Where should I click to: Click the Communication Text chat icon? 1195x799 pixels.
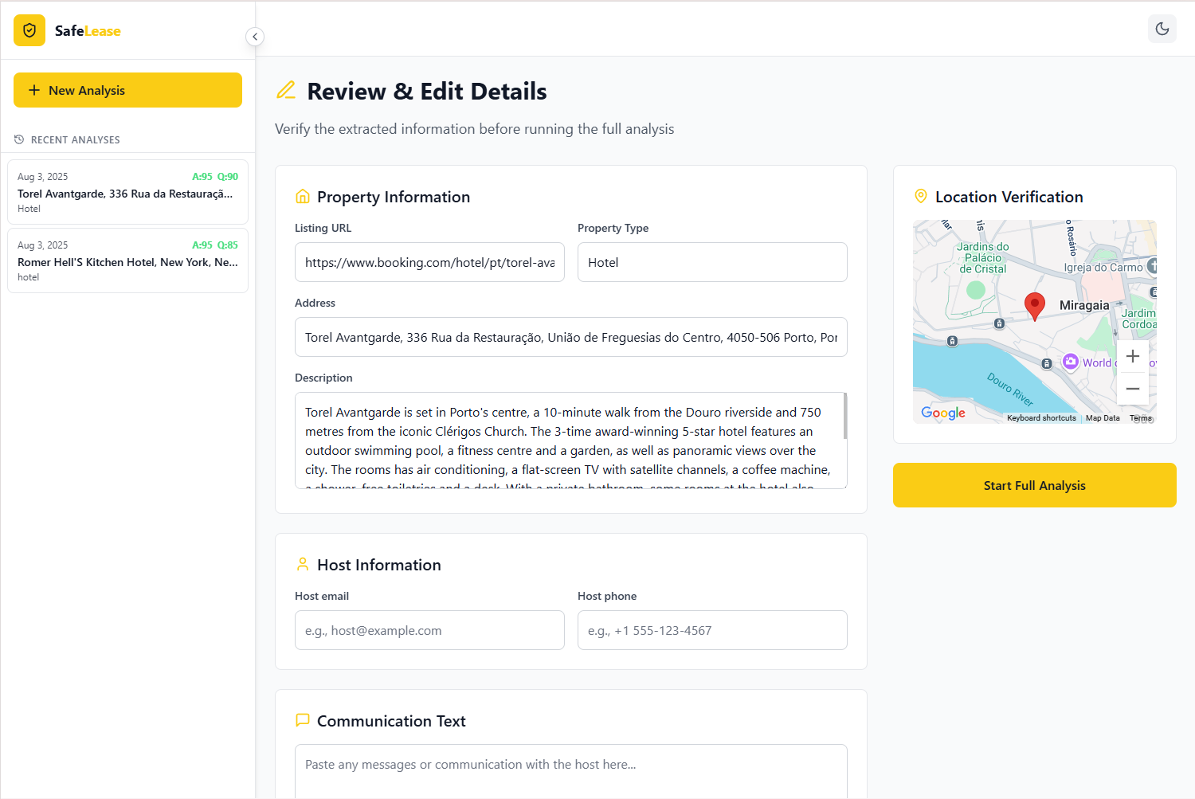click(x=303, y=720)
